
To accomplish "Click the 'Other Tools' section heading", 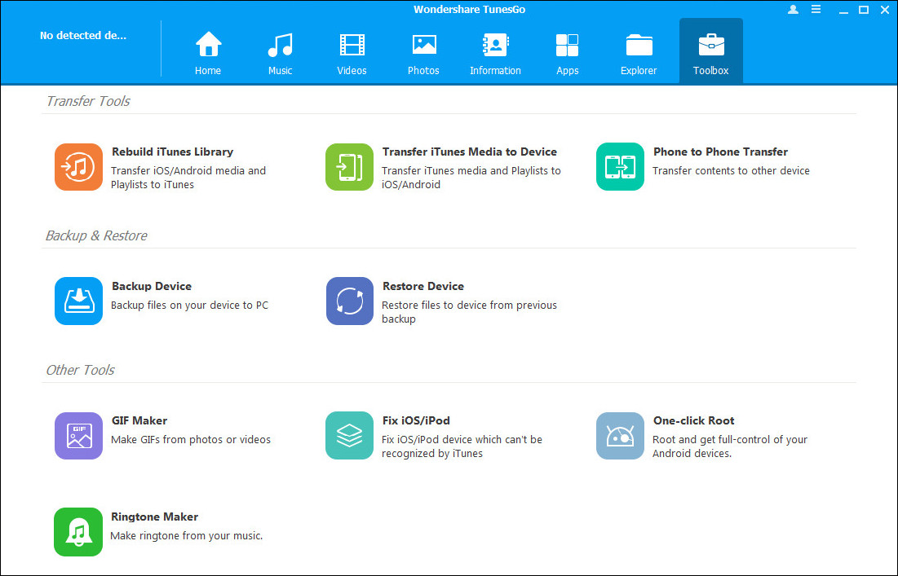I will click(x=80, y=370).
